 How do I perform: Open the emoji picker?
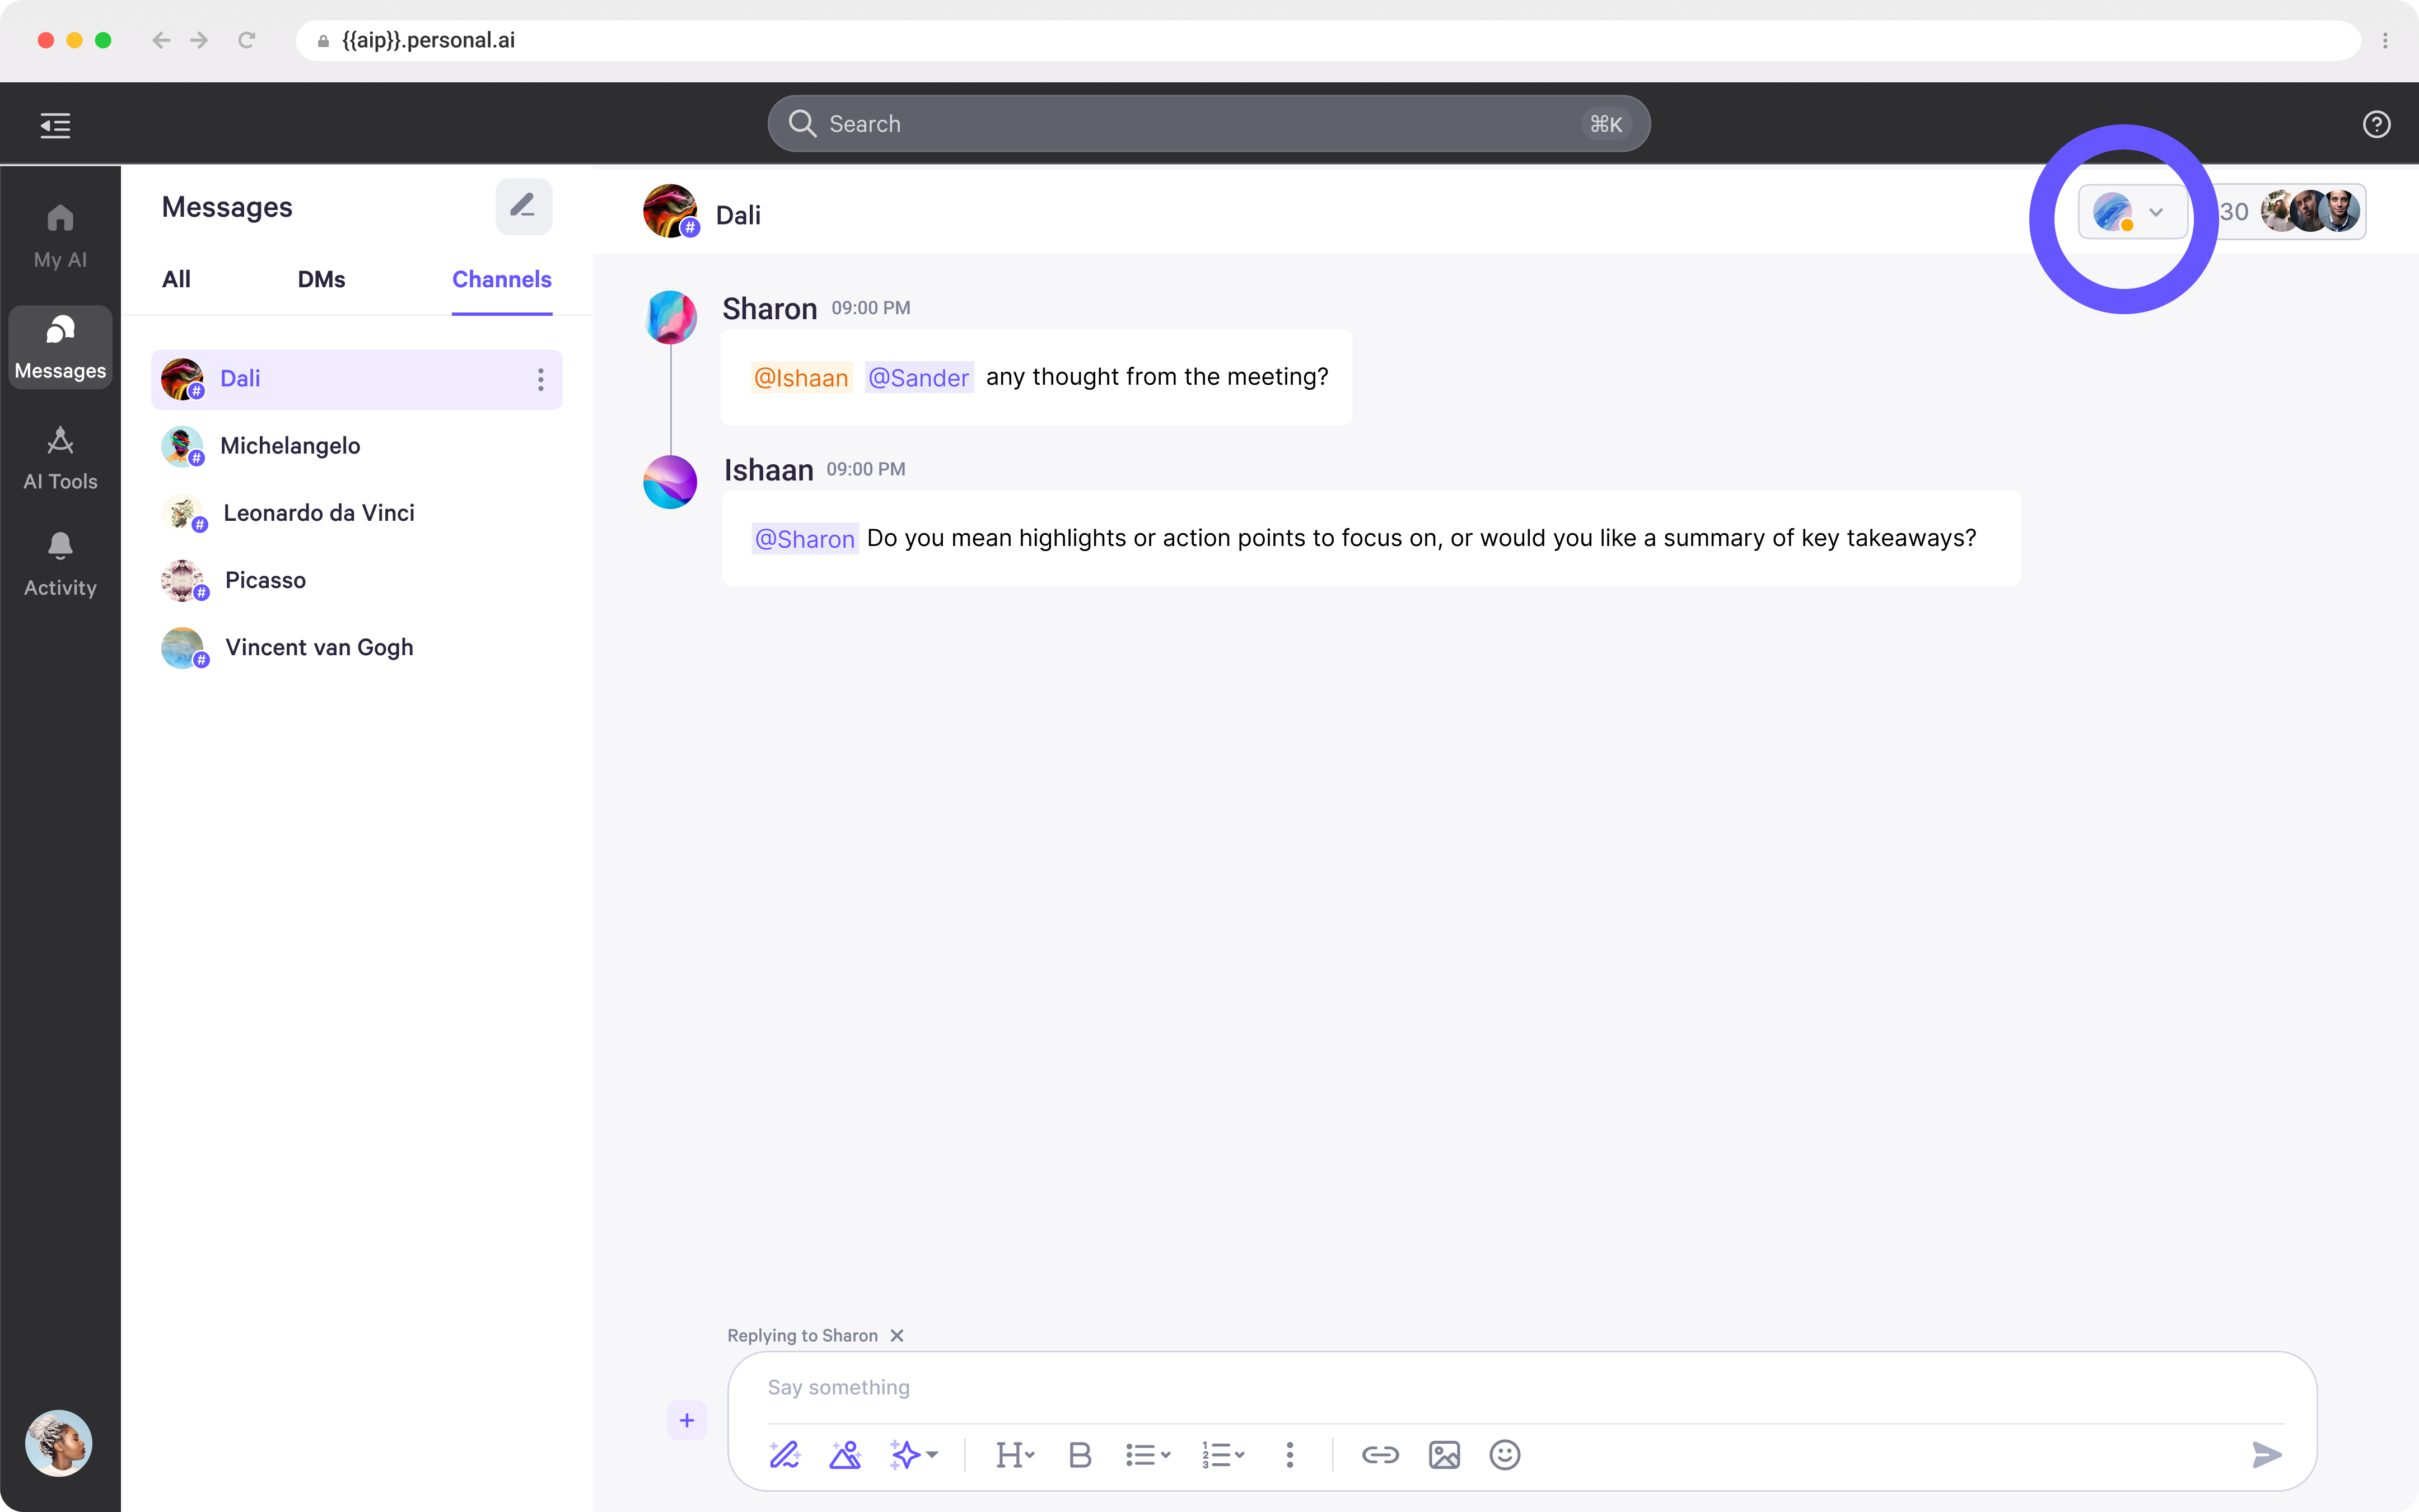click(1503, 1454)
